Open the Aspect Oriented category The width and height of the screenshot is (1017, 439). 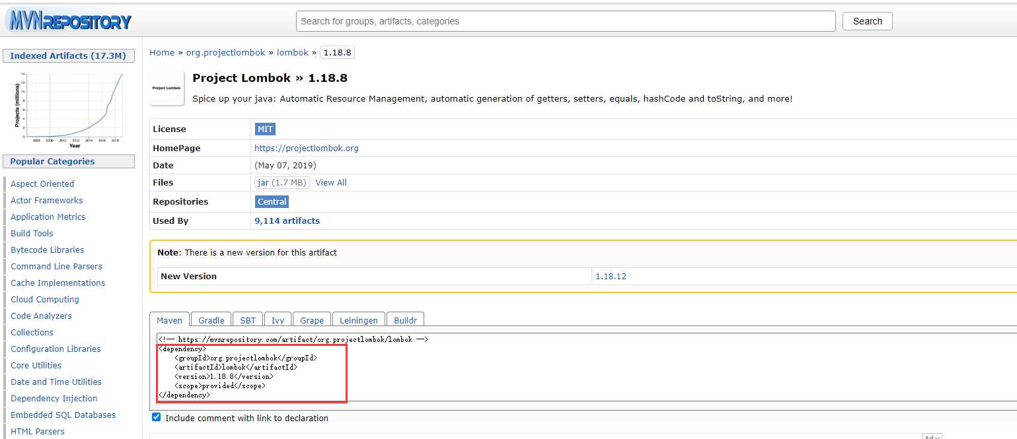42,184
